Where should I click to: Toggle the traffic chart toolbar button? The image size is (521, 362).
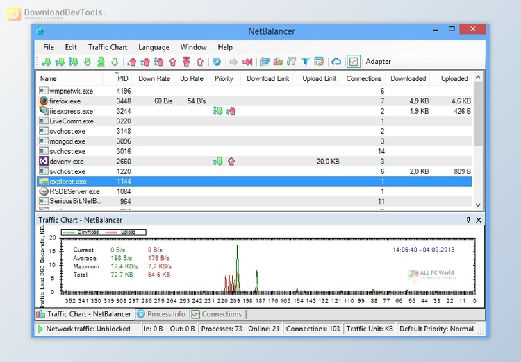(x=354, y=62)
